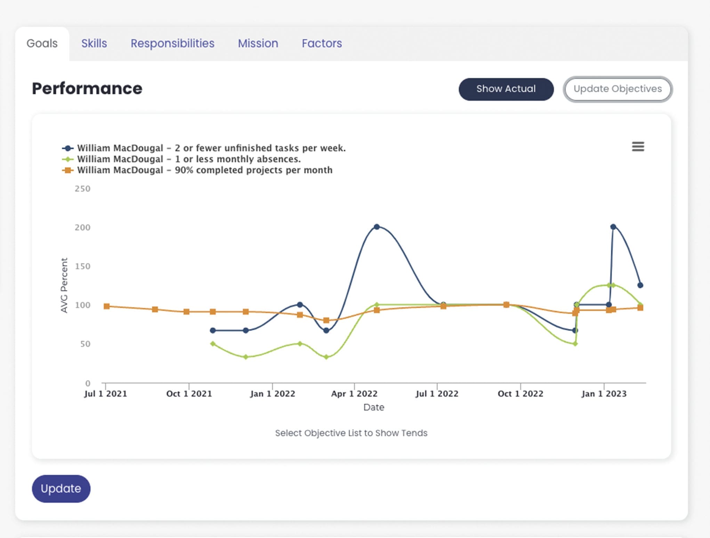Viewport: 710px width, 538px height.
Task: Select the last navy point at chart's right end
Action: click(x=640, y=285)
